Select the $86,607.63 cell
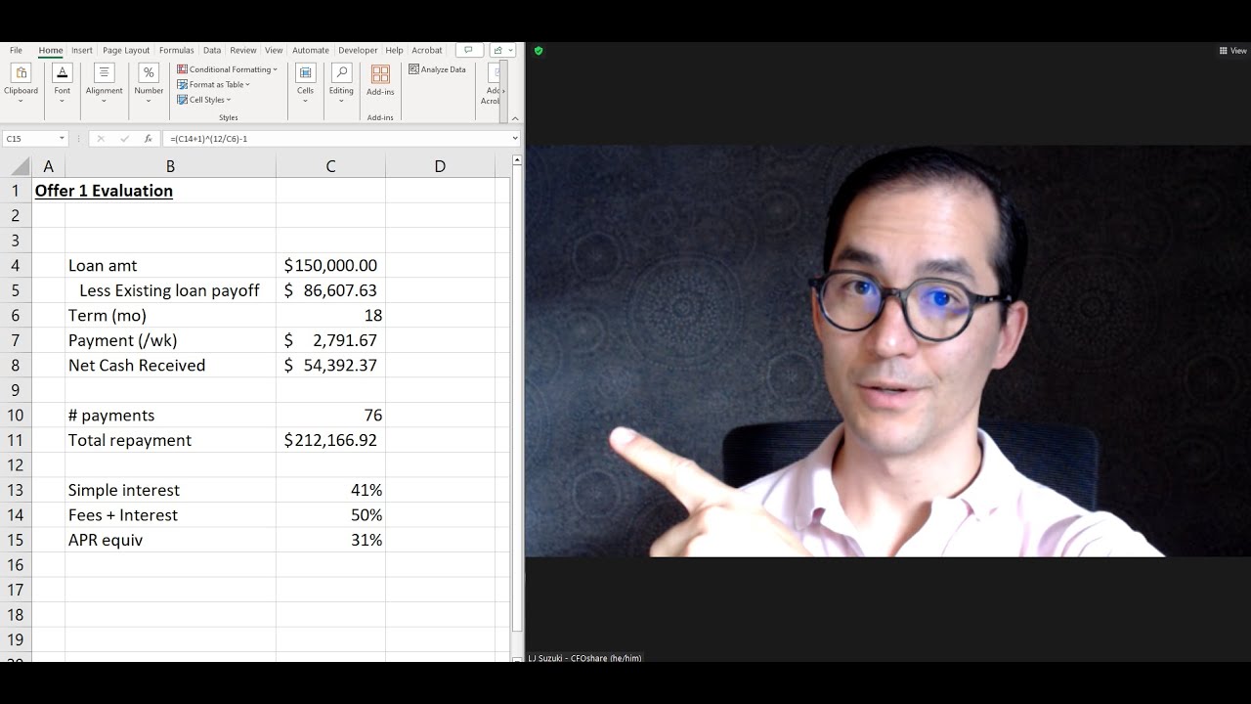 330,290
